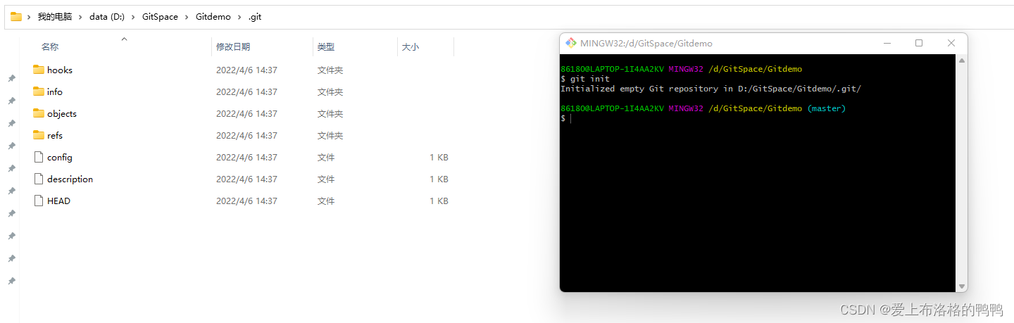Click the '$ git init' command line in terminal
Viewport: 1014px width, 323px height.
[x=585, y=79]
